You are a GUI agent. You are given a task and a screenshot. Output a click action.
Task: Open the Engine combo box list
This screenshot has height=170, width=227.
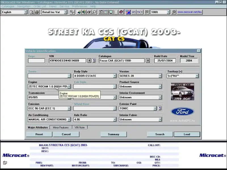point(69,86)
